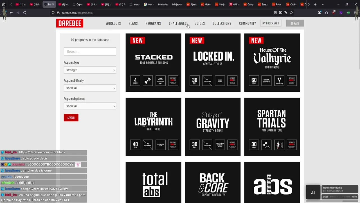Click the Optional Equipment badge on Valkyrie
360x203 pixels.
(266, 81)
